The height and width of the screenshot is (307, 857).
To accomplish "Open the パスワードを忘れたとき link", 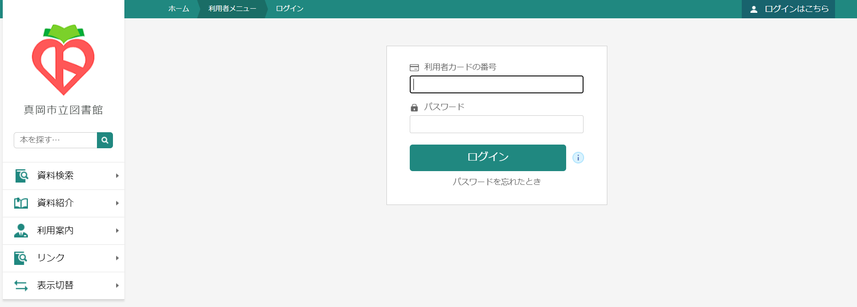I will (497, 182).
